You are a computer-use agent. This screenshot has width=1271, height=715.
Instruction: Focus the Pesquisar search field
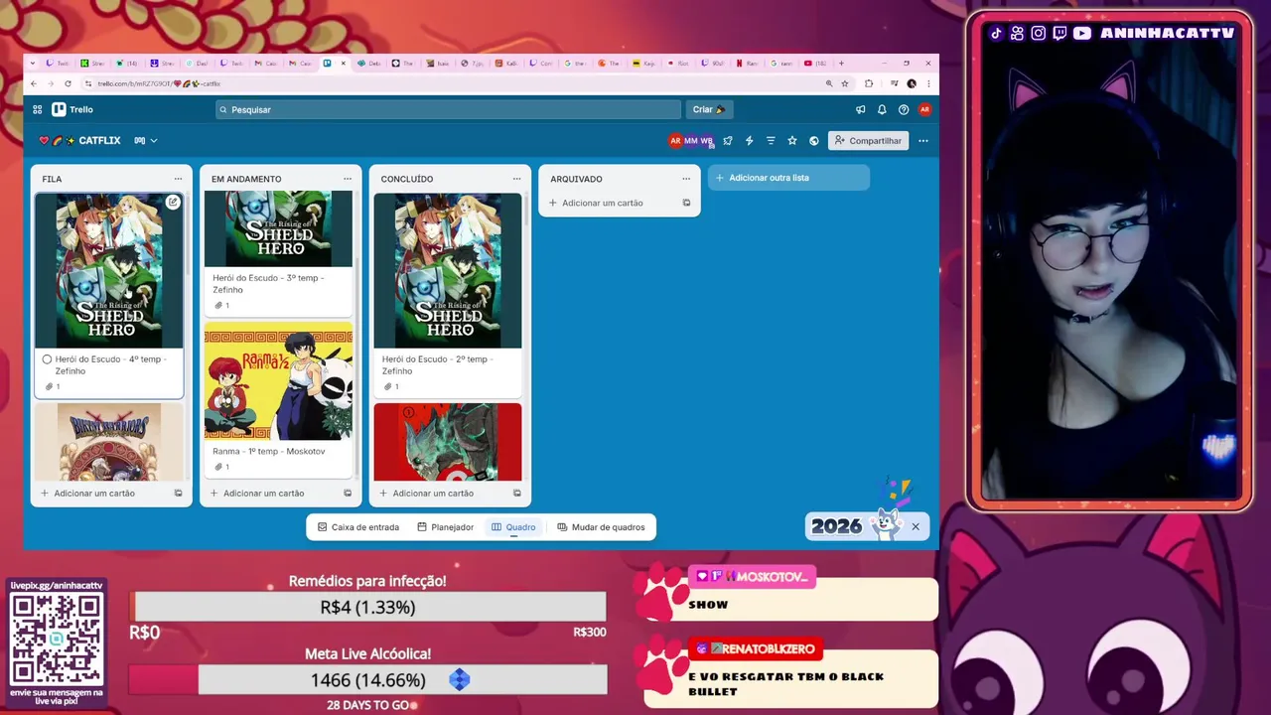point(449,109)
